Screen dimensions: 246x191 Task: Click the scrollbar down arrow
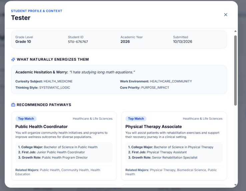(x=235, y=185)
